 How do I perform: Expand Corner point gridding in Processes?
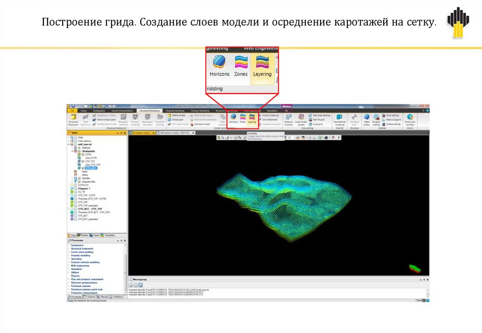[69, 252]
